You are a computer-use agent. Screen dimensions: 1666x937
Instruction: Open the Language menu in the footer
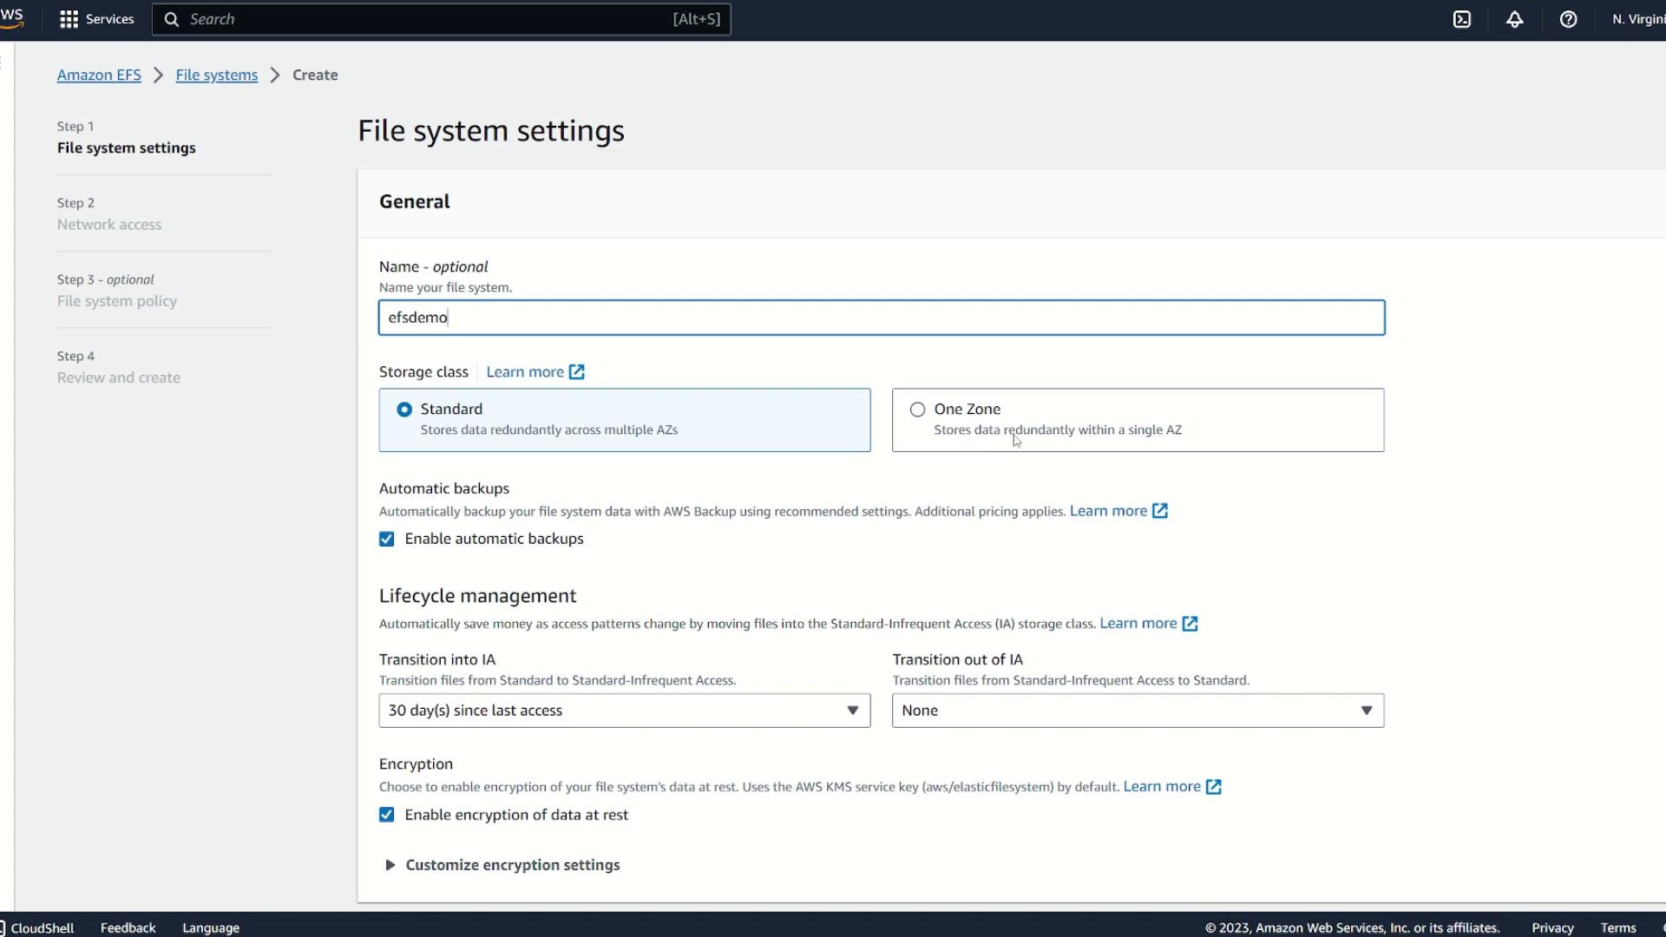[x=211, y=927]
